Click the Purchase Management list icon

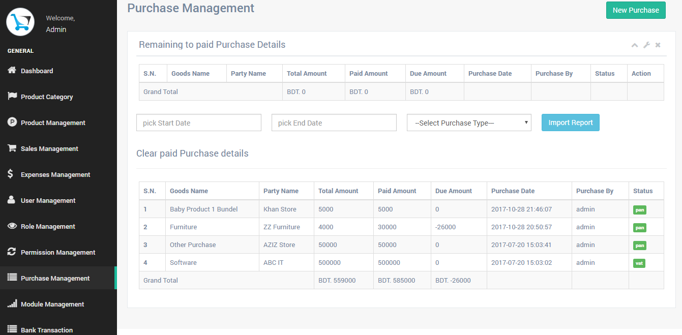tap(12, 278)
